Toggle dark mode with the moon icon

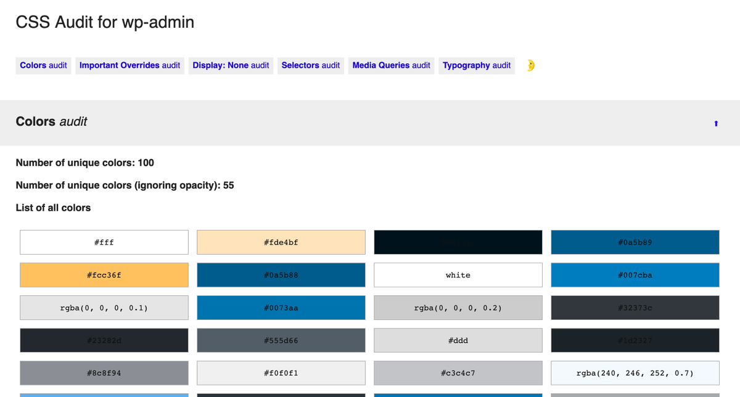pyautogui.click(x=530, y=65)
